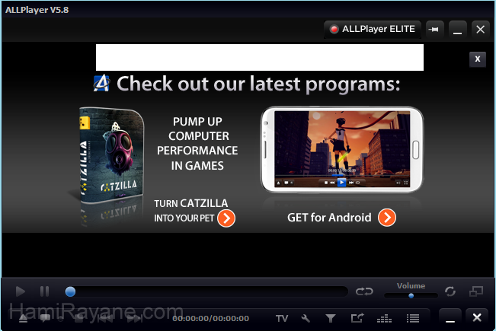Viewport: 496px width, 331px height.
Task: Minimize window from the top title bar
Action: pyautogui.click(x=457, y=30)
